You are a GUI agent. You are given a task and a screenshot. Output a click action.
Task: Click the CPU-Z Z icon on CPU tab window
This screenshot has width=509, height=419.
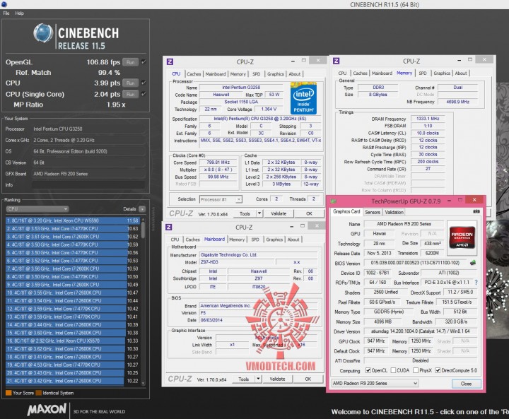tap(170, 61)
